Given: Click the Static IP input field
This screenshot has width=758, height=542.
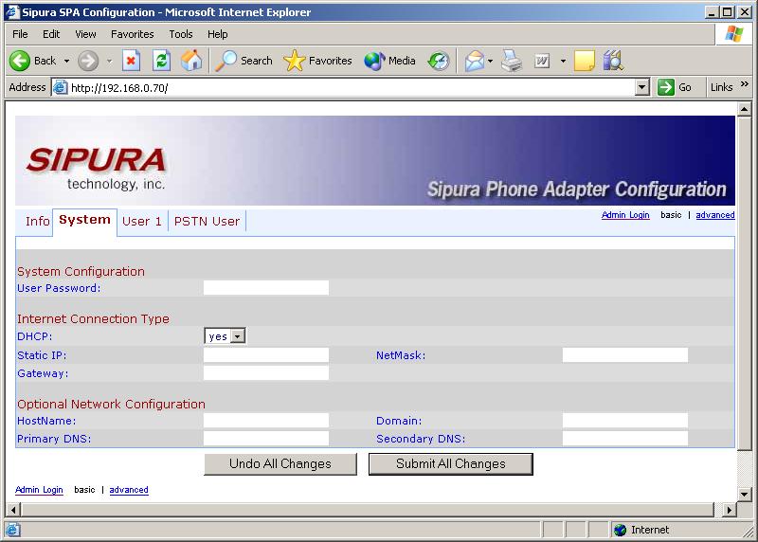Looking at the screenshot, I should click(x=266, y=355).
